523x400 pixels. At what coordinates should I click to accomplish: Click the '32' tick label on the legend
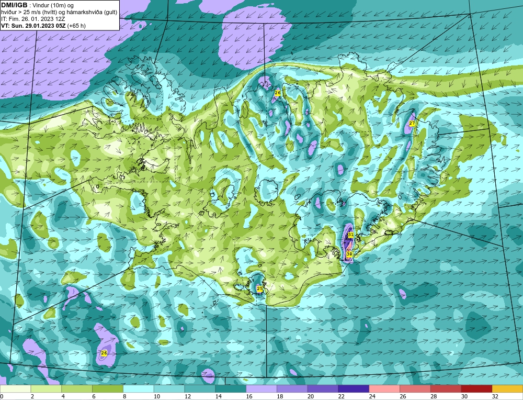495,396
